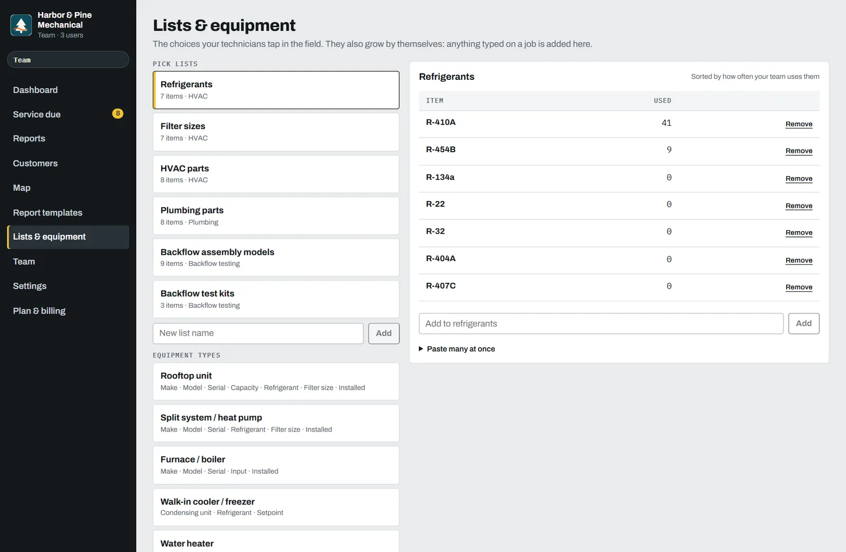The image size is (846, 552).
Task: Click the New list name input field
Action: 258,334
